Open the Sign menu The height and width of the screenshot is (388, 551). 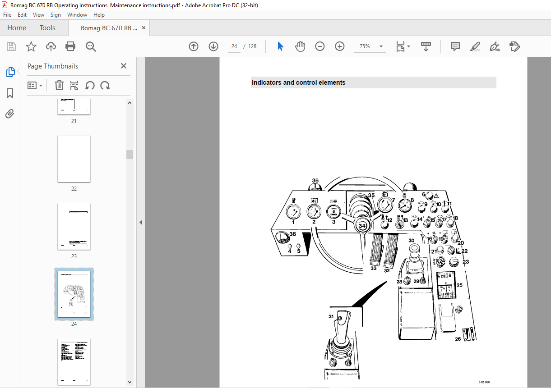pyautogui.click(x=56, y=15)
